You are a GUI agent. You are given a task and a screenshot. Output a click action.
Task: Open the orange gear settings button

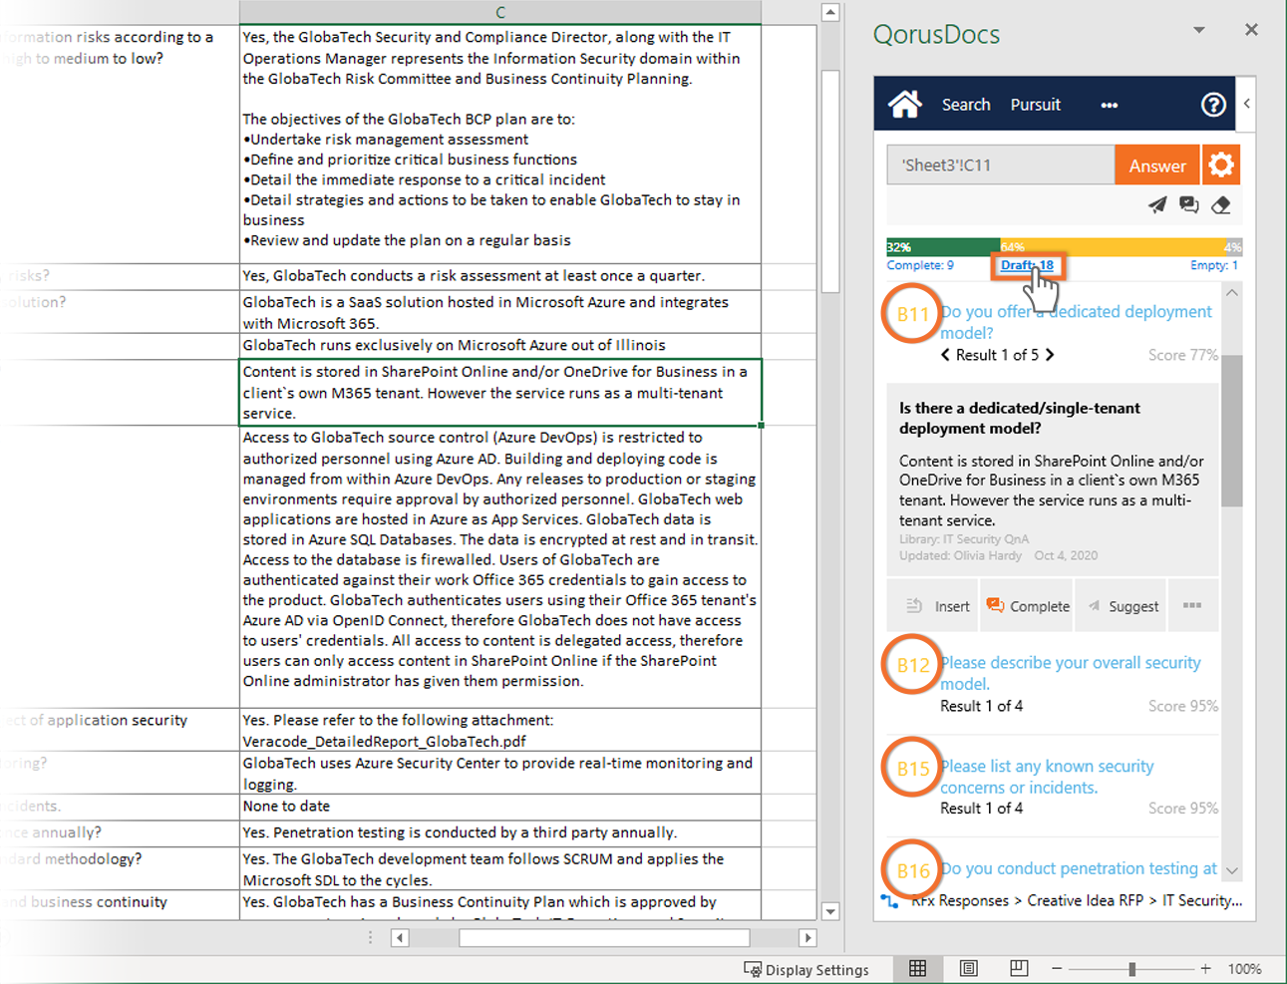[x=1221, y=165]
